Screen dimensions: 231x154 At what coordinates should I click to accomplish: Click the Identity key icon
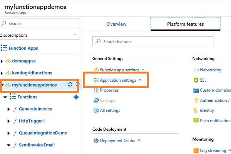pos(196,110)
